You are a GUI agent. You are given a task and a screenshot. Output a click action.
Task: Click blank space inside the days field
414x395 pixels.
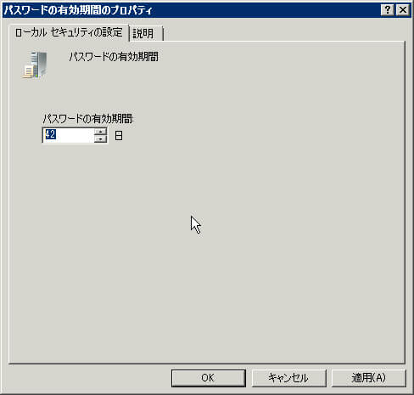[x=75, y=135]
